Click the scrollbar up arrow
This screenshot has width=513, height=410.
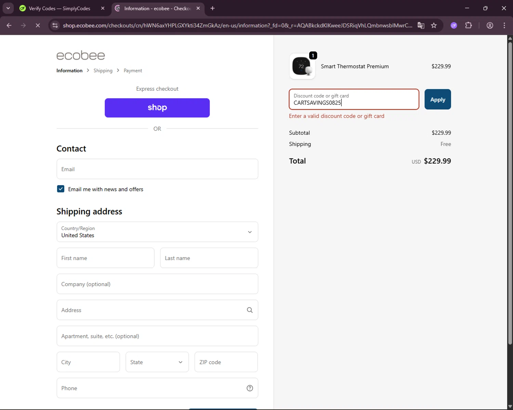(510, 38)
